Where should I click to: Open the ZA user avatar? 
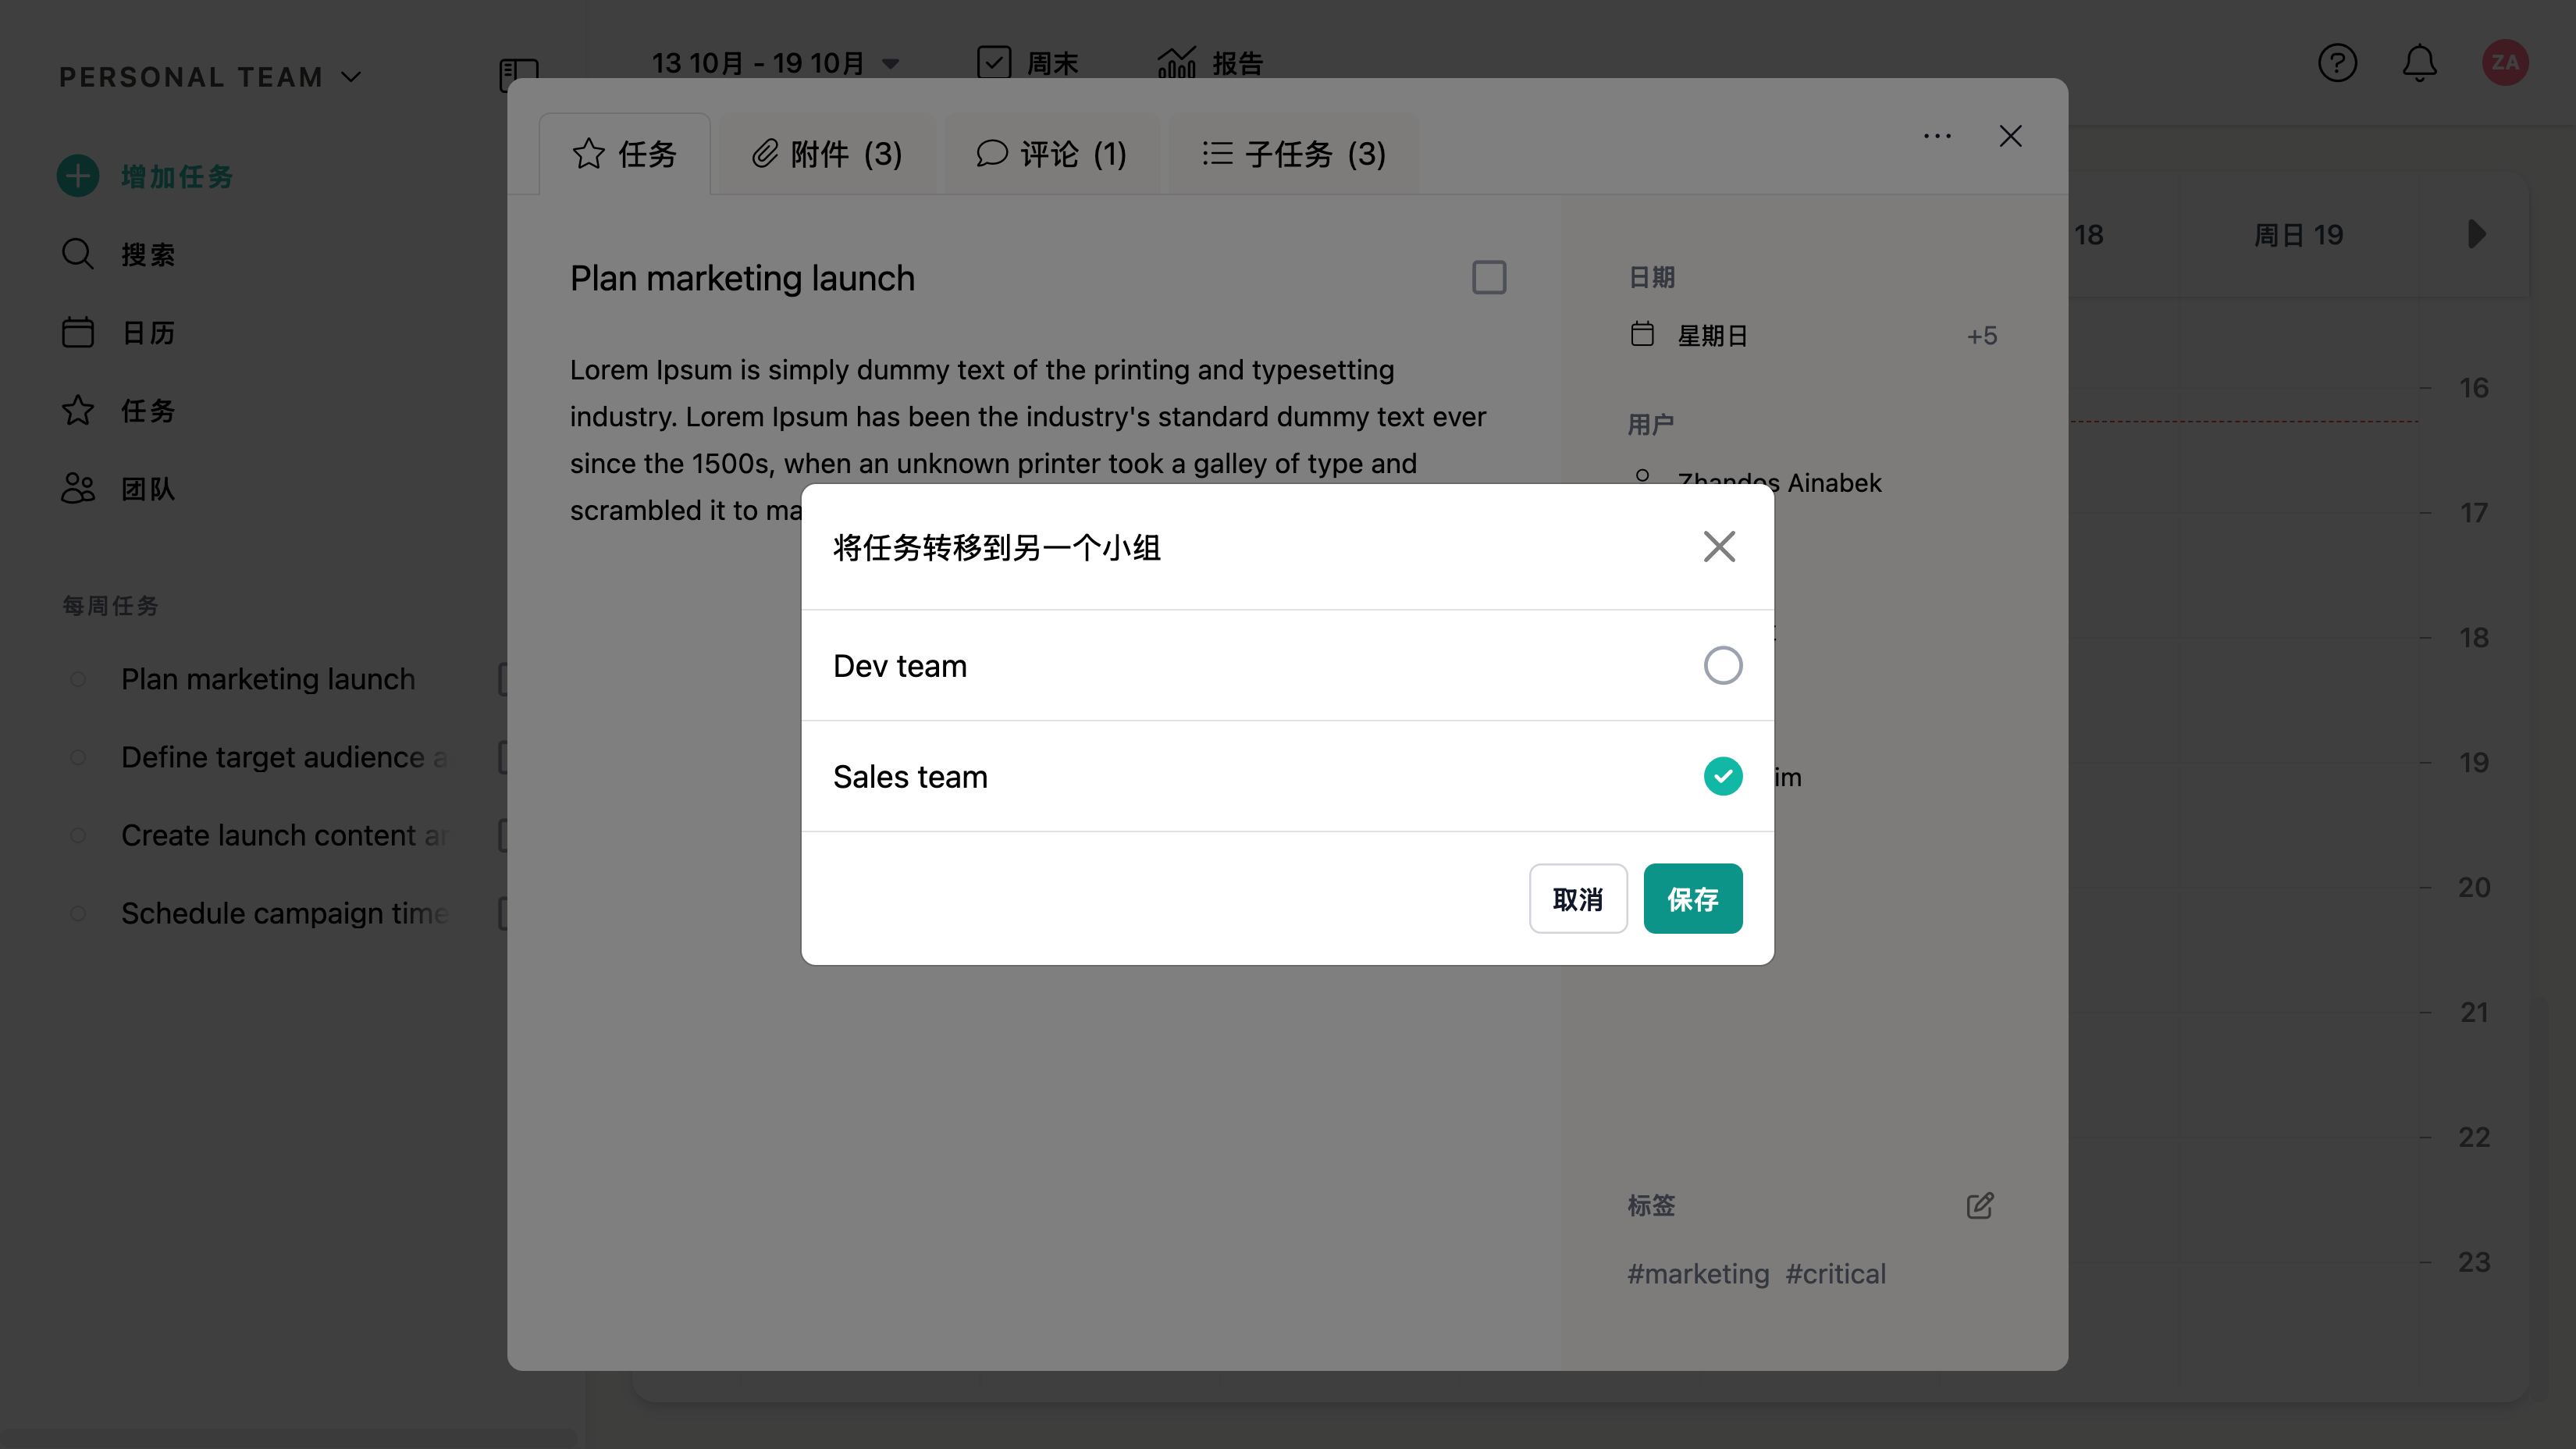pos(2504,63)
